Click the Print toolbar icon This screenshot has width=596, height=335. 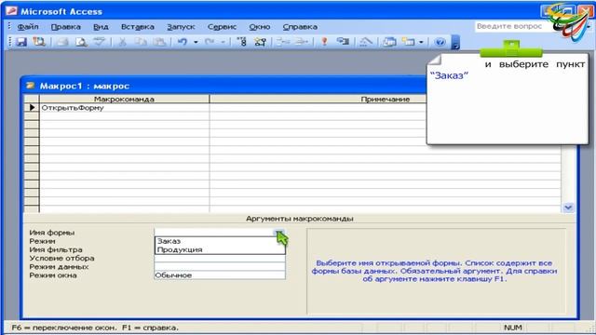[62, 42]
